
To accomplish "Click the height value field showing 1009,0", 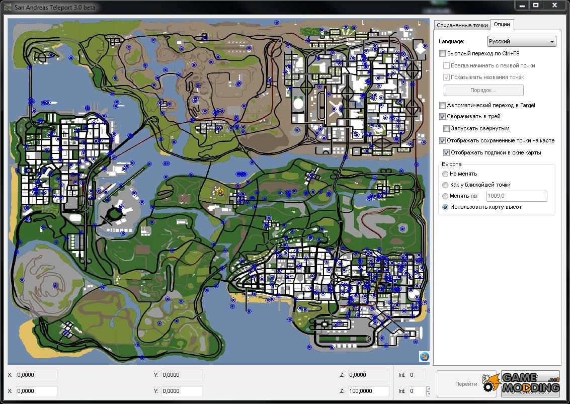I will tap(517, 196).
